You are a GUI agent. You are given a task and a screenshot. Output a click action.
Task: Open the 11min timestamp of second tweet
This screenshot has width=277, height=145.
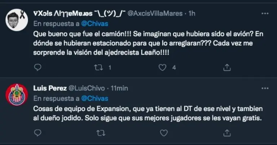point(119,88)
